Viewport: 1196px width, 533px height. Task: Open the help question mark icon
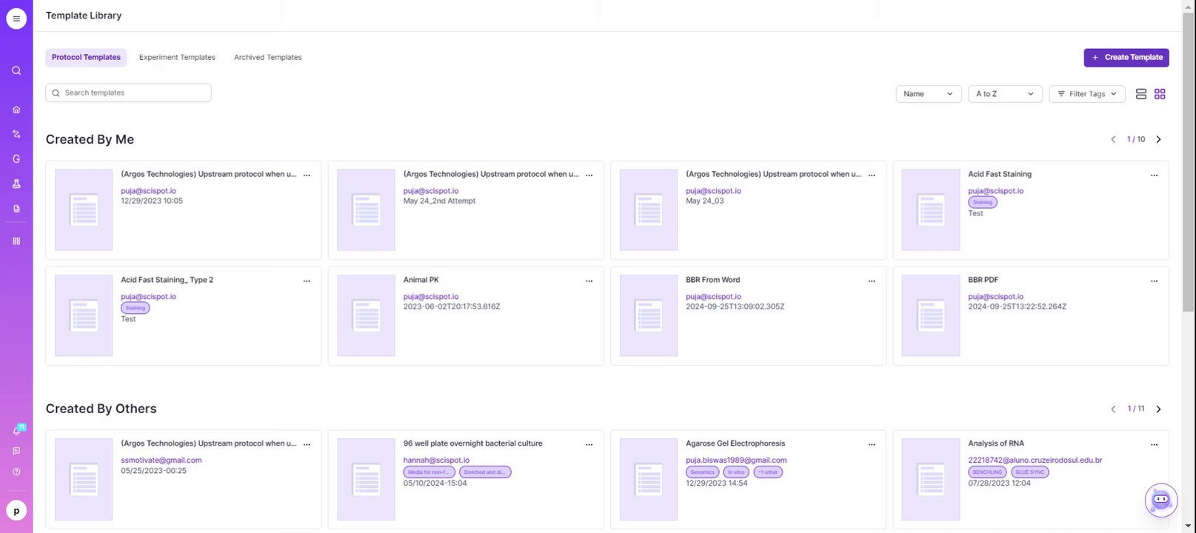tap(16, 472)
